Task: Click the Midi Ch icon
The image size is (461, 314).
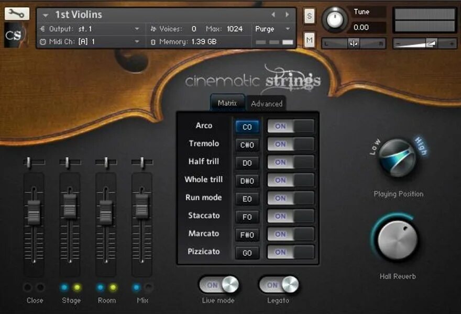Action: (43, 42)
